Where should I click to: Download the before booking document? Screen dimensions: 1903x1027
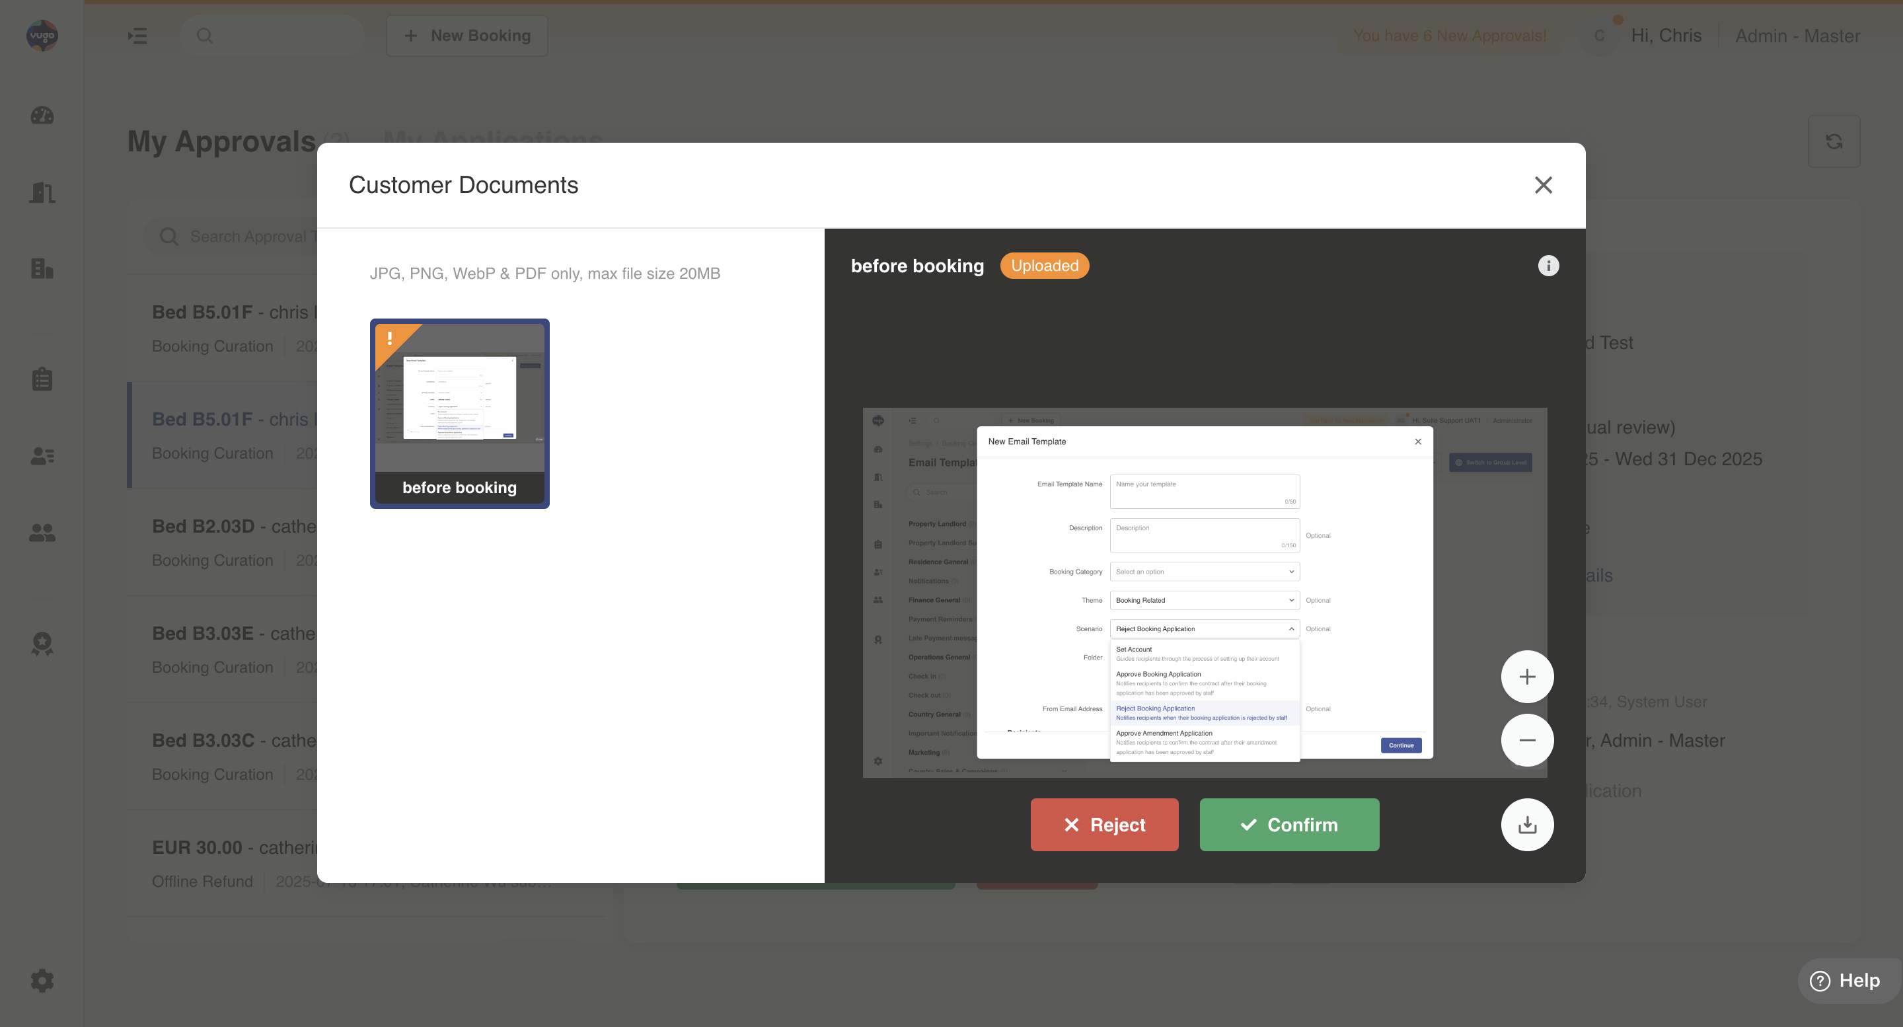tap(1527, 825)
